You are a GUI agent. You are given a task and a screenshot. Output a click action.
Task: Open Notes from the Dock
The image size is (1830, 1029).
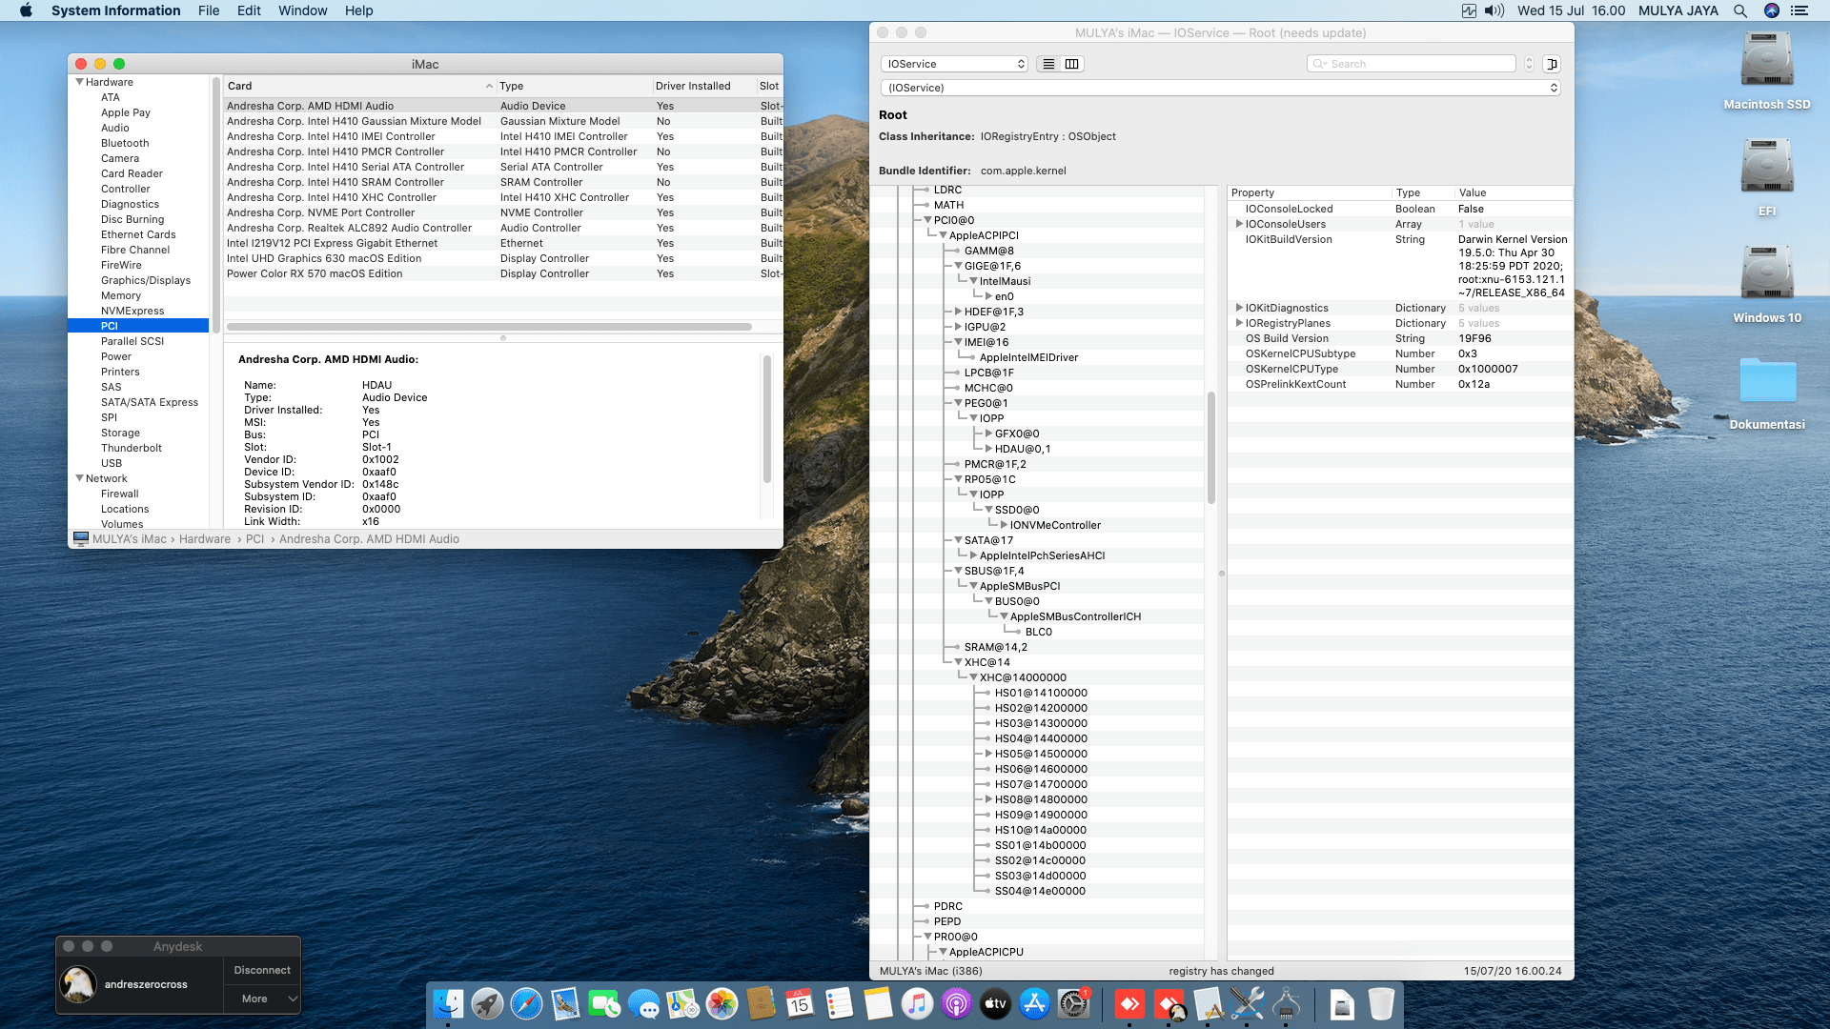878,1003
